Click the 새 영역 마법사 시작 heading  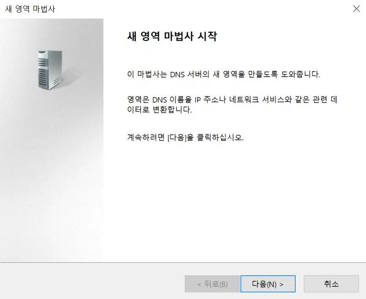[172, 36]
